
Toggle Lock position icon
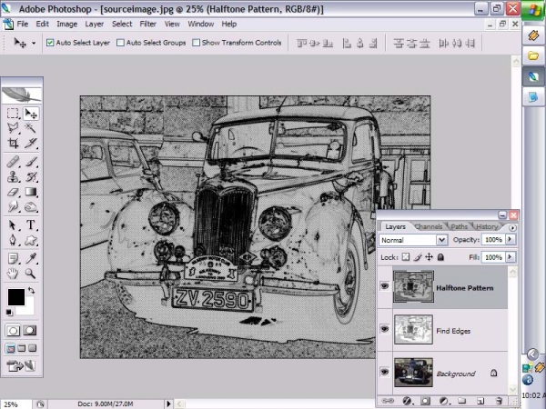(x=429, y=257)
